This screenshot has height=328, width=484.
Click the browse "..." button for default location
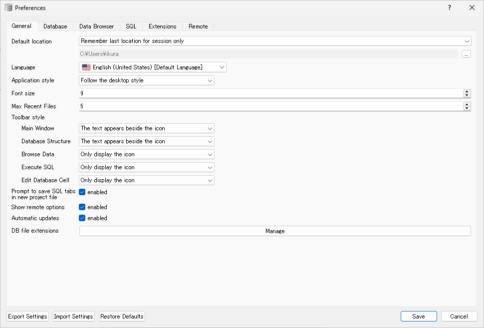466,54
